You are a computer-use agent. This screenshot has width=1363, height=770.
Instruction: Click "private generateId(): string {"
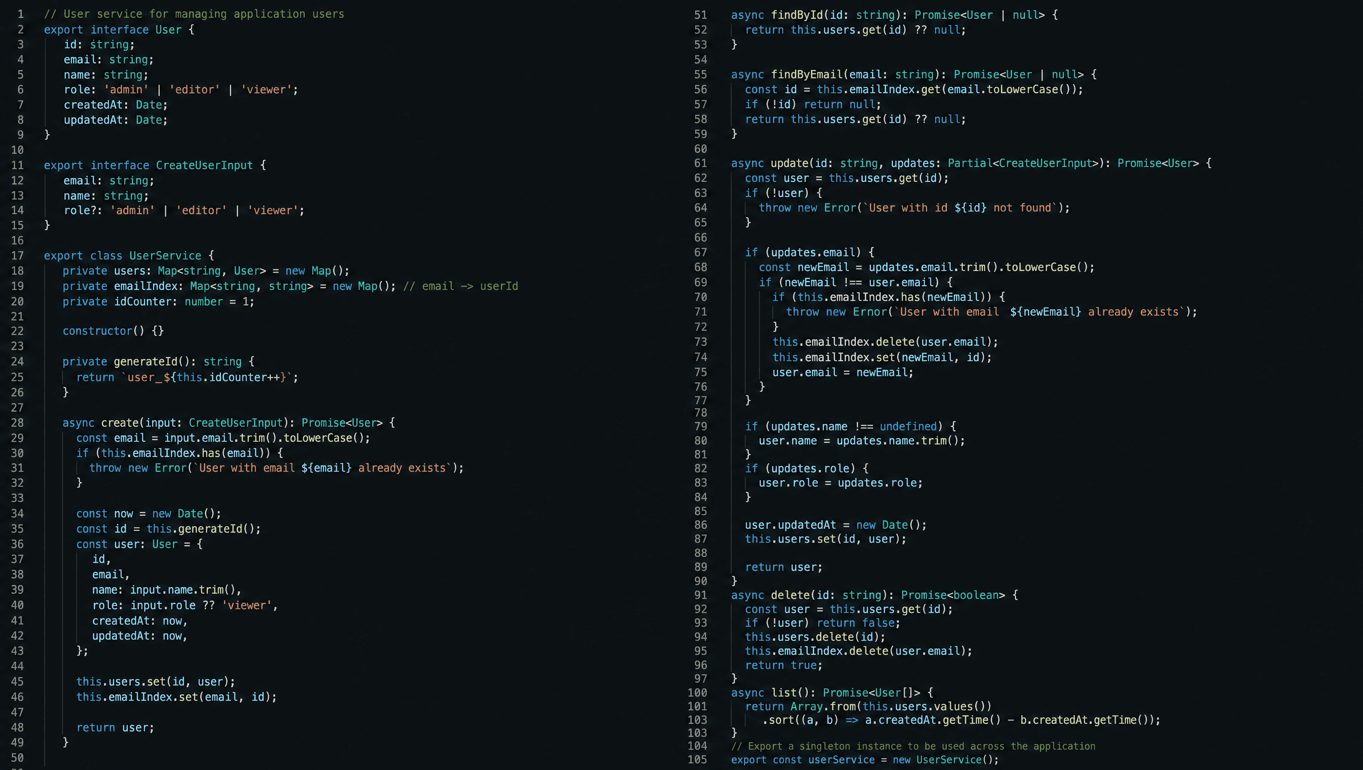click(x=158, y=362)
